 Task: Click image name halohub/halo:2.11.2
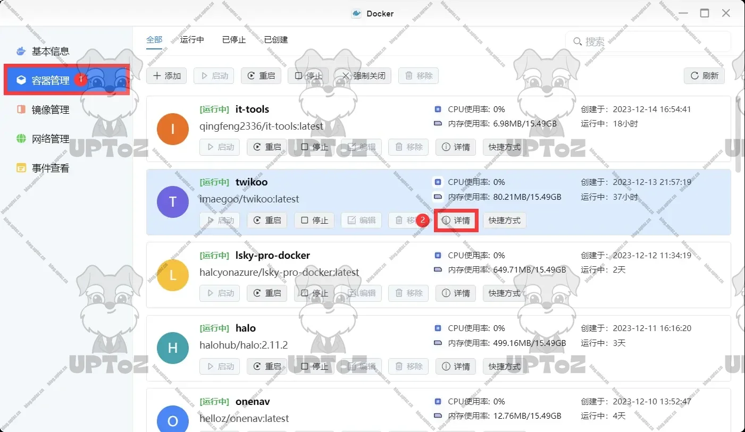(x=244, y=345)
